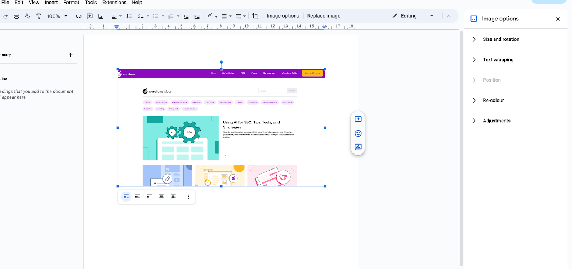Screen dimensions: 572x269
Task: Open the image three-dot more options menu
Action: click(x=188, y=197)
